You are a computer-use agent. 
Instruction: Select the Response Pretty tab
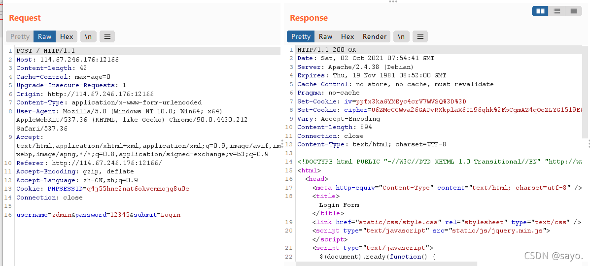pos(301,36)
